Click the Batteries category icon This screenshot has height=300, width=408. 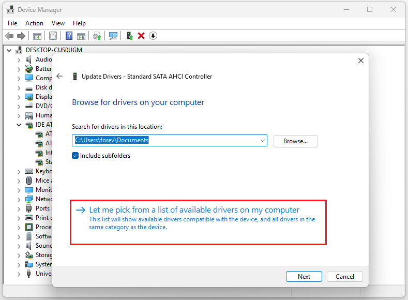(29, 69)
